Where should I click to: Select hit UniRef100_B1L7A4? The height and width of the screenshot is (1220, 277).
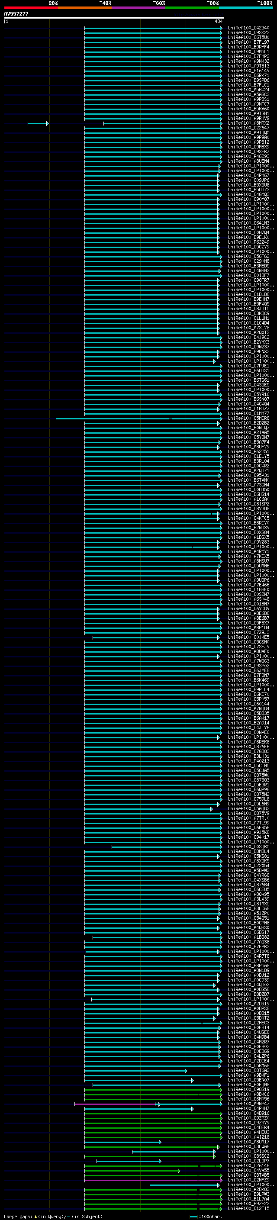click(x=248, y=1199)
